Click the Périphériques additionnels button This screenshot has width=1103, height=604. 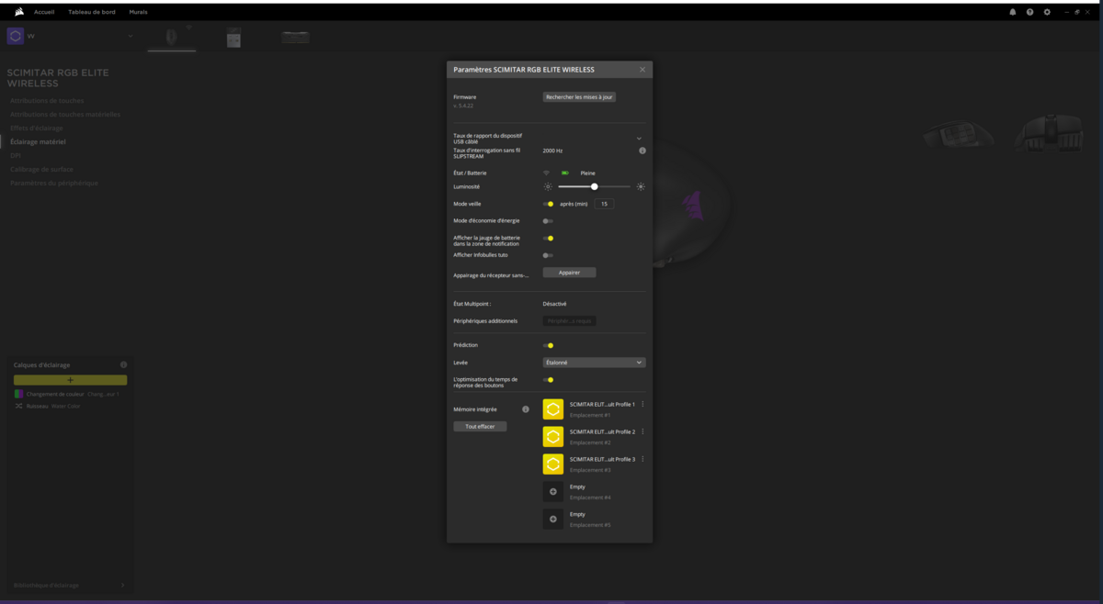[570, 321]
